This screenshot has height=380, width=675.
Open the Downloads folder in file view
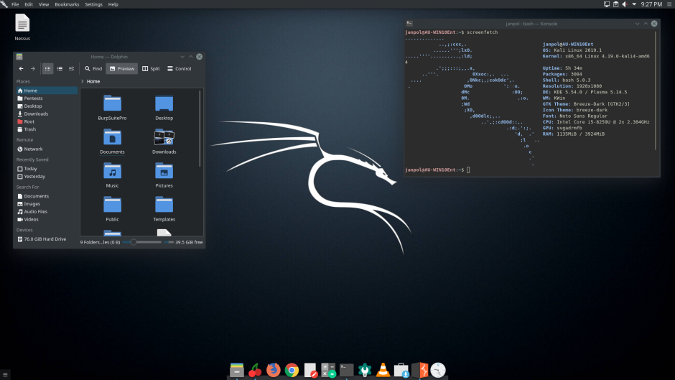click(x=164, y=142)
